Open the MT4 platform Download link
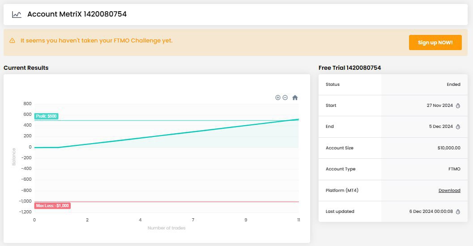Screen dimensions: 473x246 449,191
